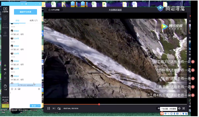The image size is (199, 117).
Task: Skip to the next video
Action: pos(54,109)
